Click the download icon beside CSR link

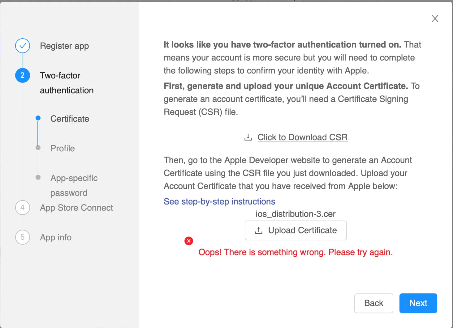(248, 137)
